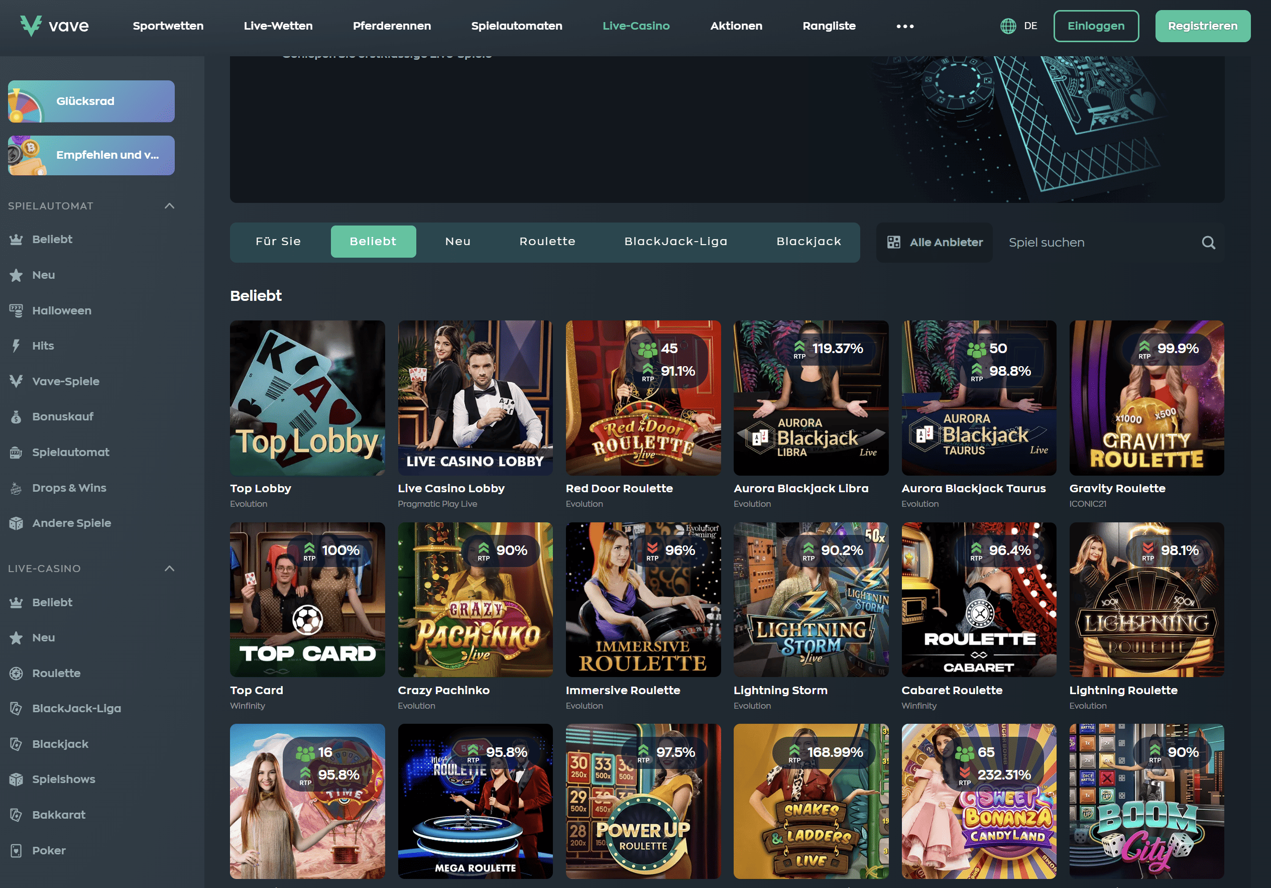Image resolution: width=1271 pixels, height=888 pixels.
Task: Click the Registrieren button
Action: 1202,26
